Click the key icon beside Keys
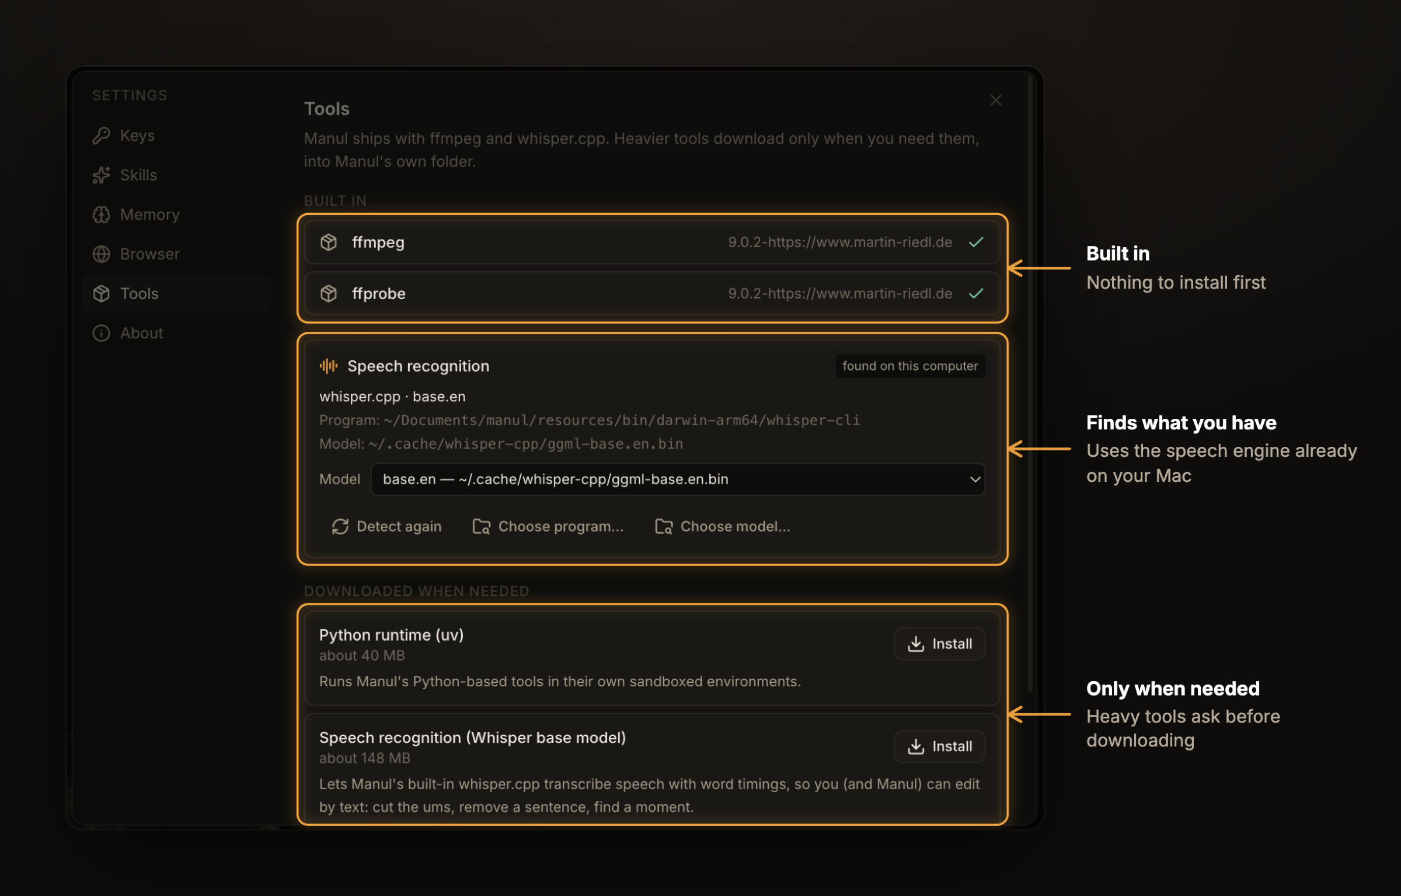 click(x=102, y=136)
